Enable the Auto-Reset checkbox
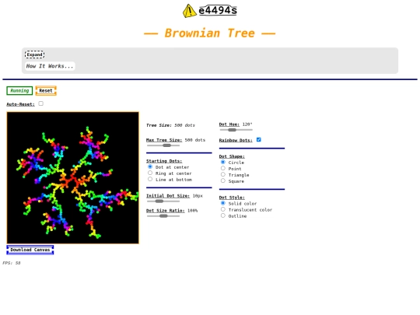The image size is (420, 315). coord(40,103)
